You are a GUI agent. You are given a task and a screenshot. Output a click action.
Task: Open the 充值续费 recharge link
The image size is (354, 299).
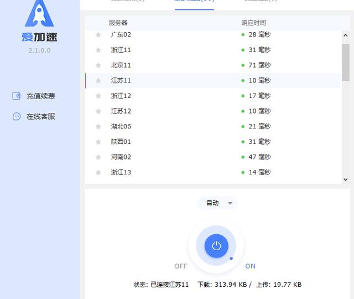coord(40,96)
